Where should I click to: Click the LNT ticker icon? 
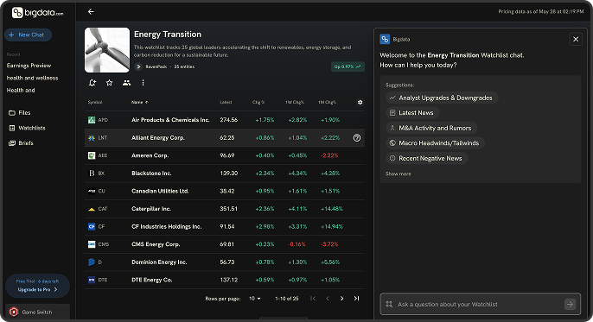point(92,138)
